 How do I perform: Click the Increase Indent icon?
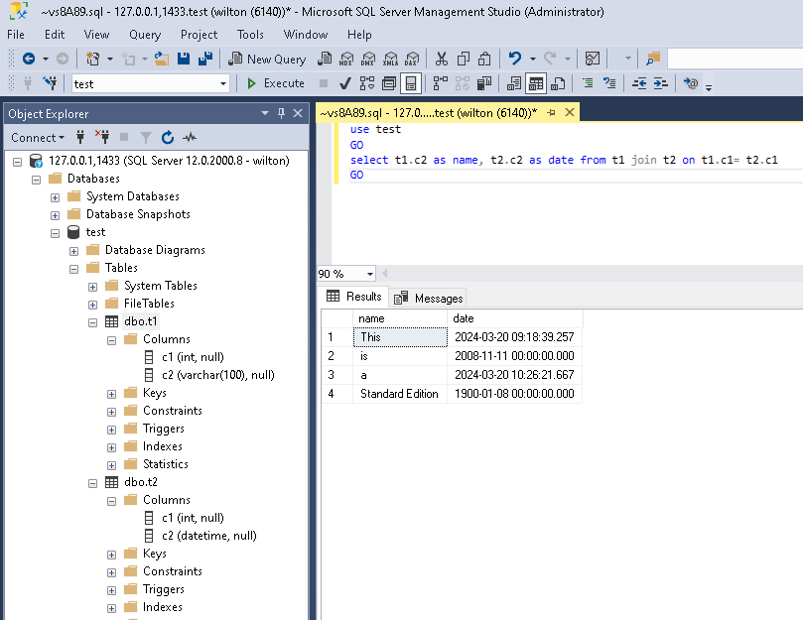661,83
